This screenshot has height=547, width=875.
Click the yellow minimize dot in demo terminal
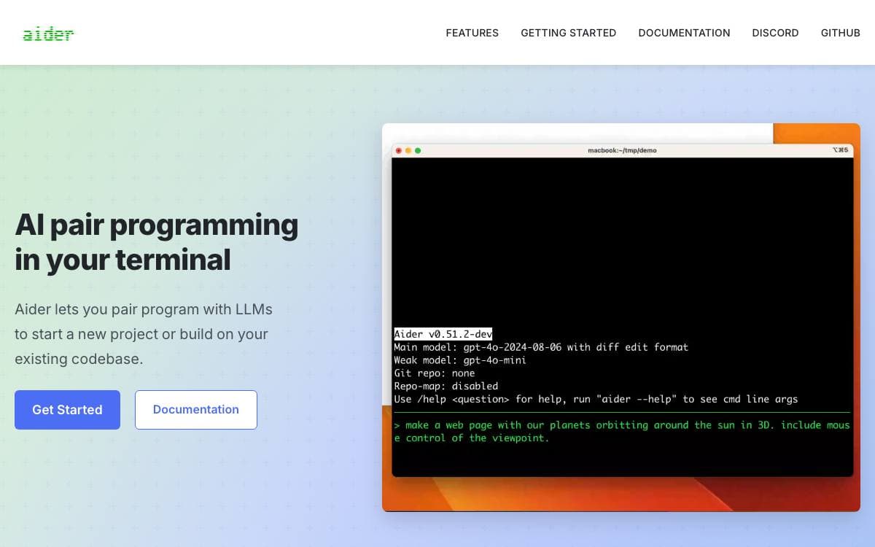408,150
